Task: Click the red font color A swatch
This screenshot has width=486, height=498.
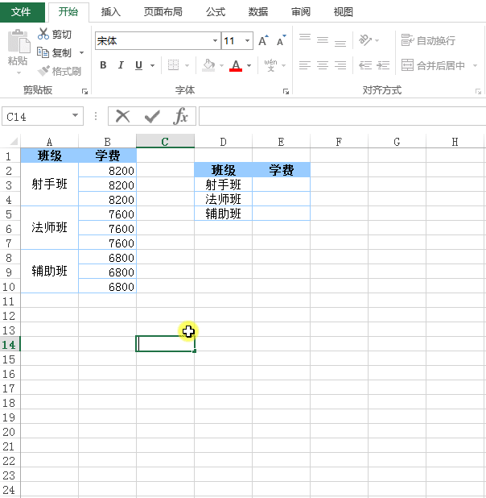Action: [236, 65]
